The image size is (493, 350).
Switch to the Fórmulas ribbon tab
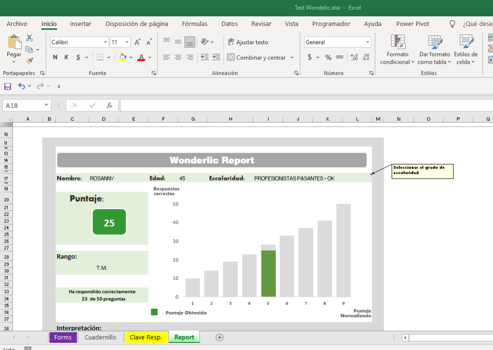click(195, 24)
